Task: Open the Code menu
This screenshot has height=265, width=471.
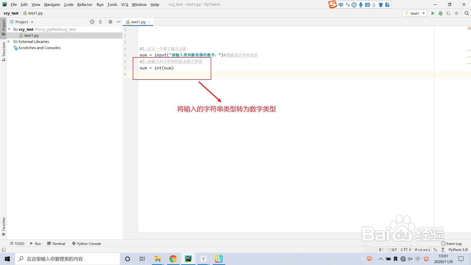Action: coord(69,4)
